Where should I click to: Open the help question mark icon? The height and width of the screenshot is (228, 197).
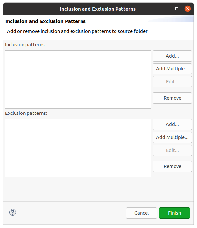(x=13, y=212)
